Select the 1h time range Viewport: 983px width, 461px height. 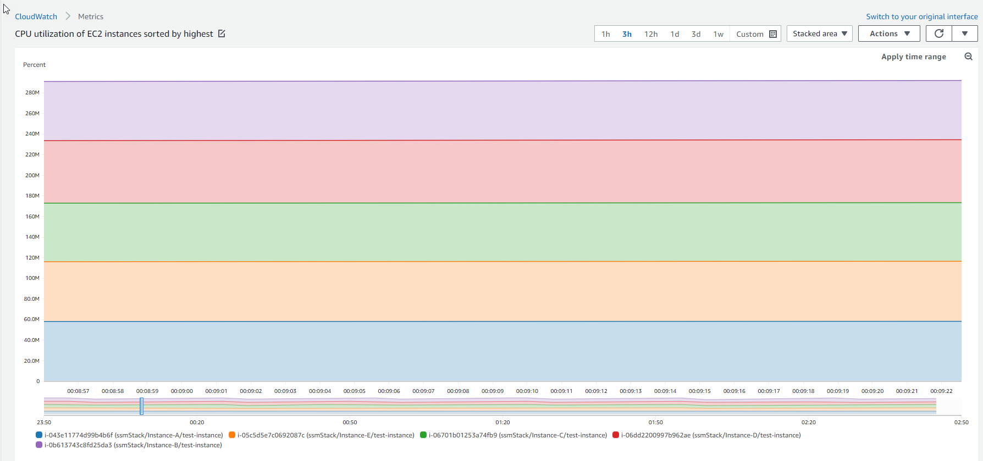tap(606, 34)
